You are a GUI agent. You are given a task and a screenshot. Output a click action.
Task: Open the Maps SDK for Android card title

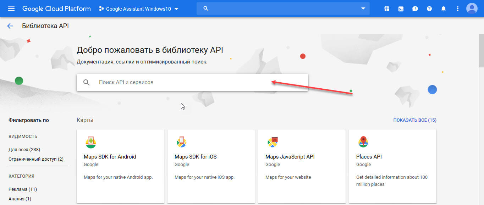(x=110, y=157)
